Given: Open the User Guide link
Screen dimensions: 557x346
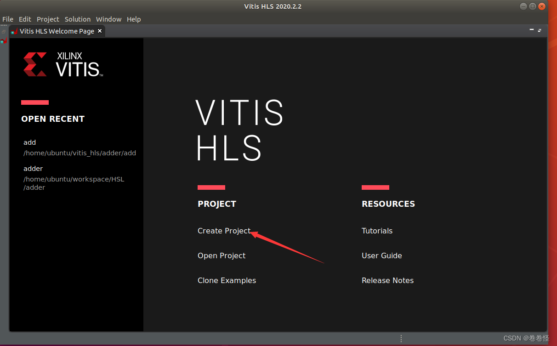Looking at the screenshot, I should coord(381,255).
